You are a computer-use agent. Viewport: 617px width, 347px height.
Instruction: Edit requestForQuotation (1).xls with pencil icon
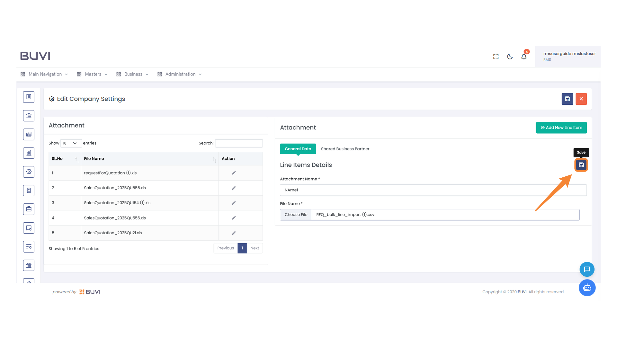[234, 173]
